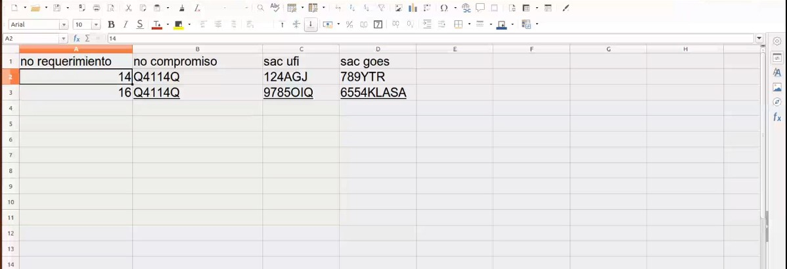787x269 pixels.
Task: Select row 3 header
Action: [10, 93]
